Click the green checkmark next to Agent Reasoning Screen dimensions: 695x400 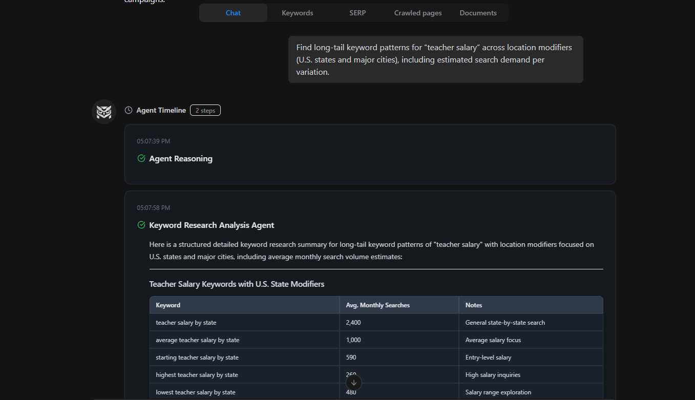tap(141, 158)
